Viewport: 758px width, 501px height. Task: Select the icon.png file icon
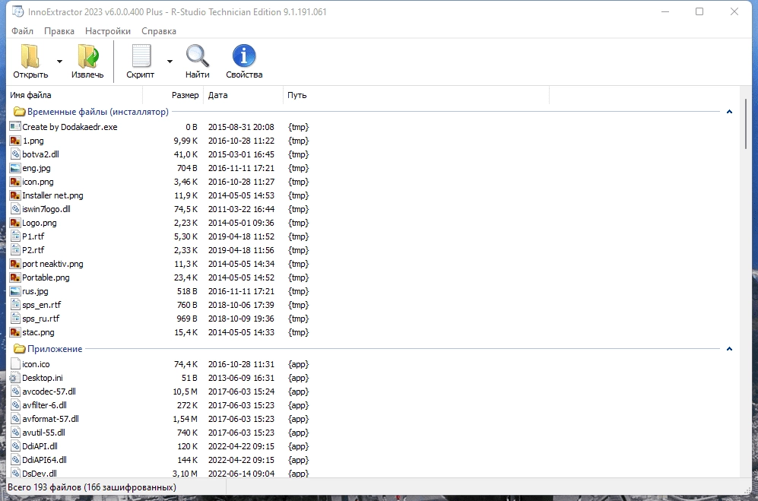[15, 182]
